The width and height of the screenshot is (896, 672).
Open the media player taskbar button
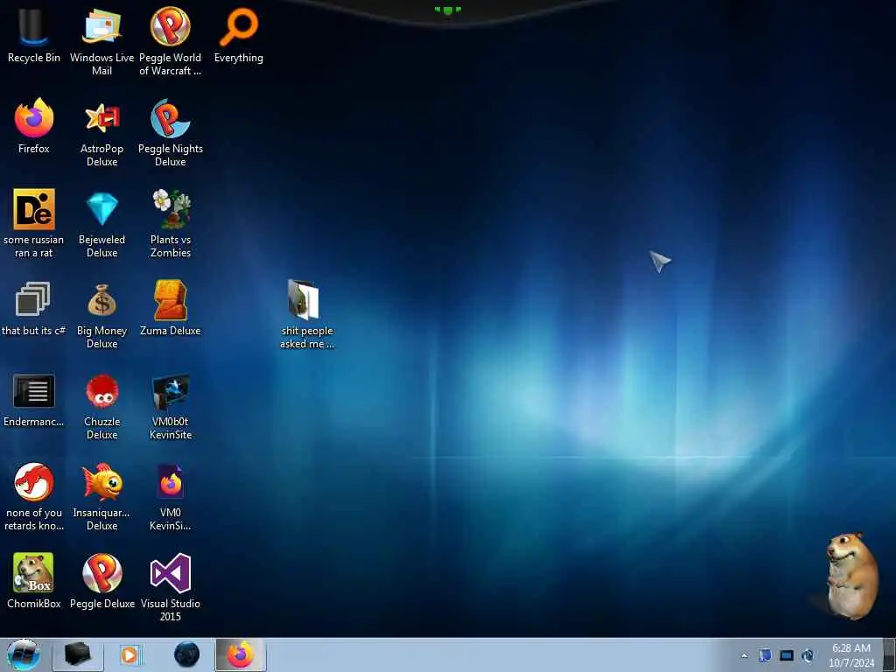130,654
